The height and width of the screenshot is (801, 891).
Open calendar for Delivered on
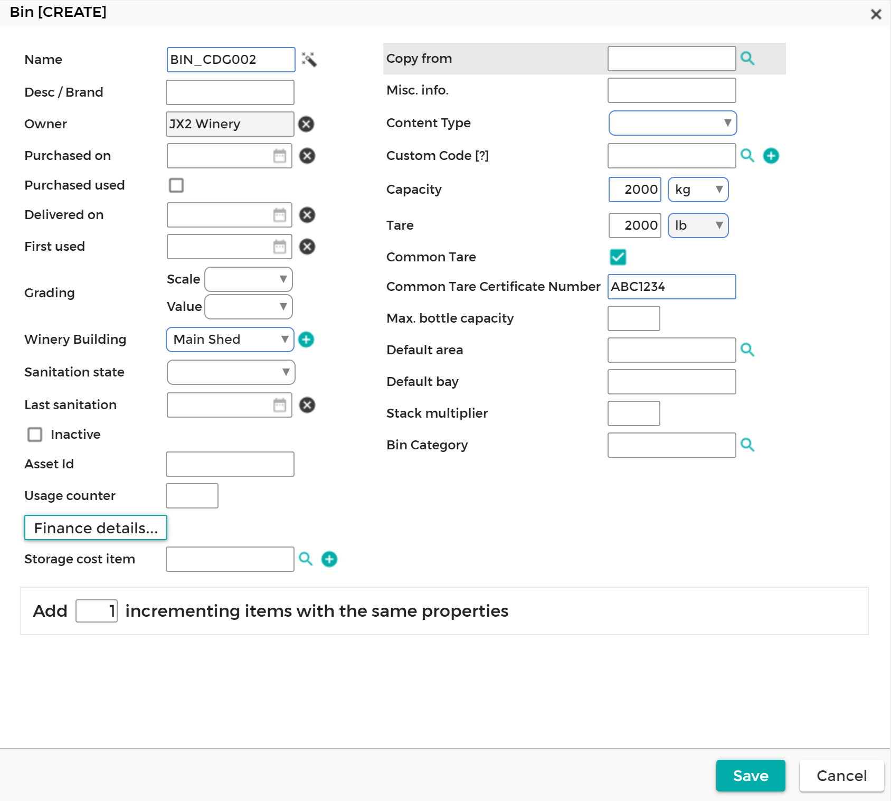click(x=280, y=215)
